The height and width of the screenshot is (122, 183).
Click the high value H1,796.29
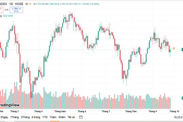[51, 4]
